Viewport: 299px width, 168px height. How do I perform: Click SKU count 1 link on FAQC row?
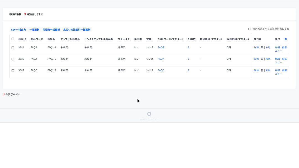click(x=188, y=70)
